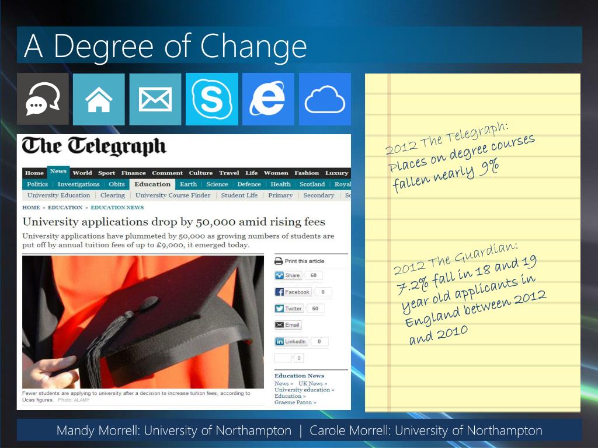
Task: Open the UK News related link
Action: pos(313,384)
